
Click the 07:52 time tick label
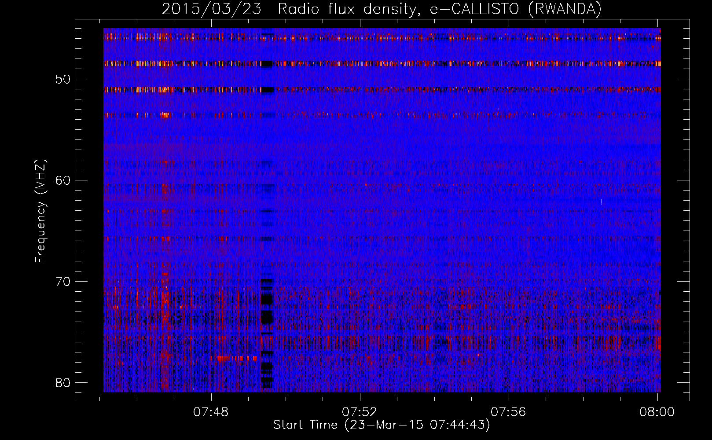point(360,412)
